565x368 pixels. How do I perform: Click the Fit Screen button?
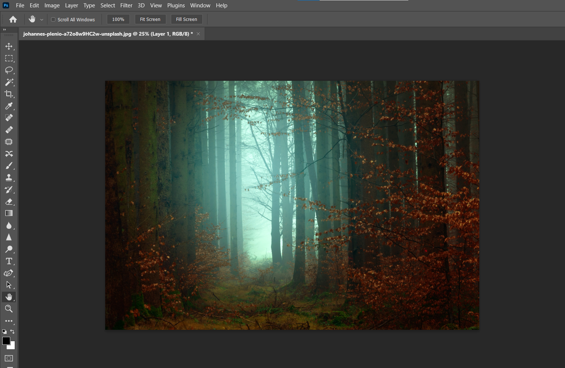pos(150,19)
